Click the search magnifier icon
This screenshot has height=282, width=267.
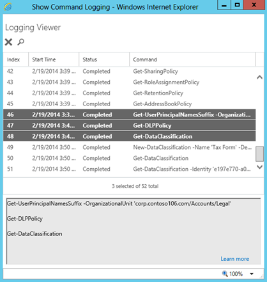tap(20, 42)
